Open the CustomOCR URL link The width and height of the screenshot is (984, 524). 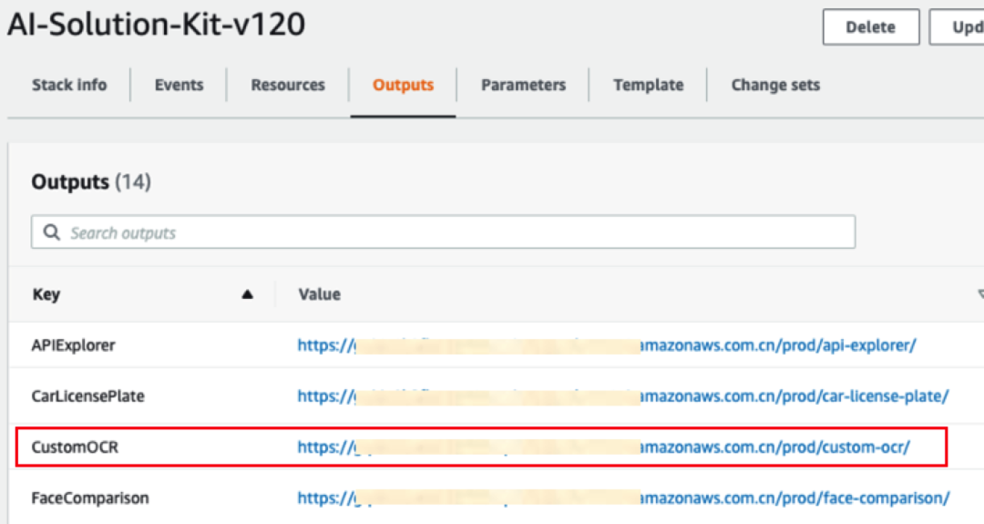pos(604,447)
